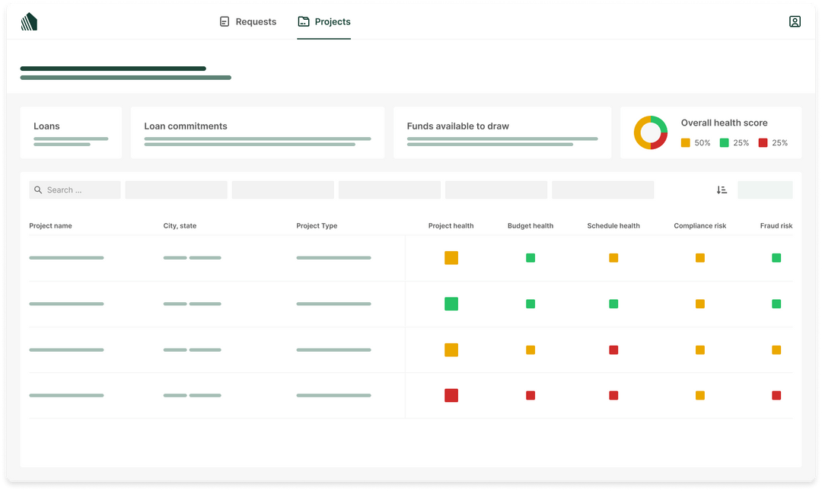
Task: Click the folder icon beside Projects
Action: point(304,21)
